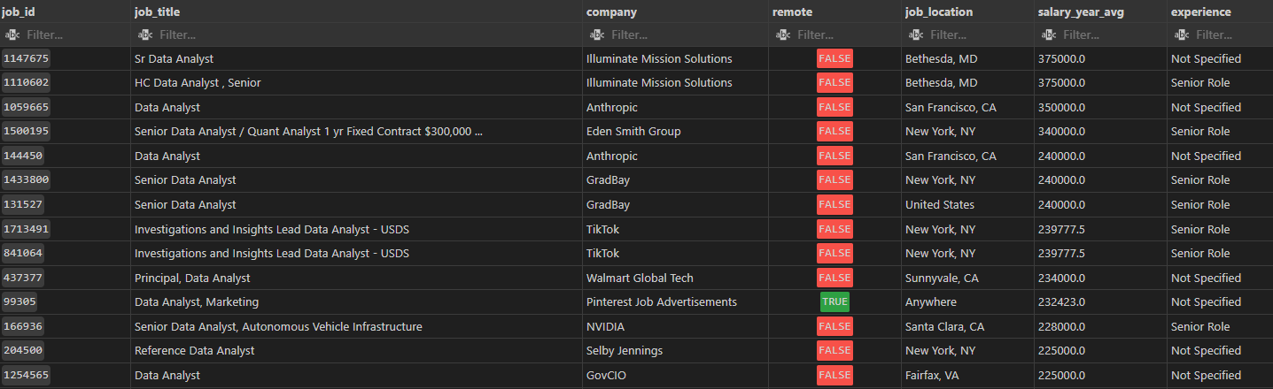Click FALSE badge in Walmart Global Tech row
This screenshot has width=1273, height=389.
[834, 278]
